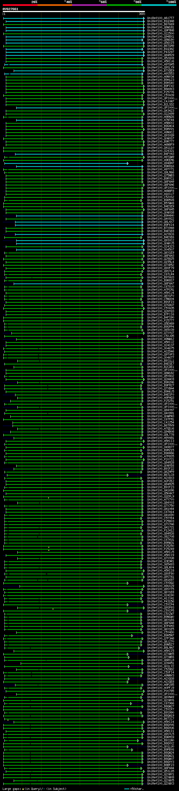Open hit UniRef100_O04675
This screenshot has width=179, height=791.
160,349
